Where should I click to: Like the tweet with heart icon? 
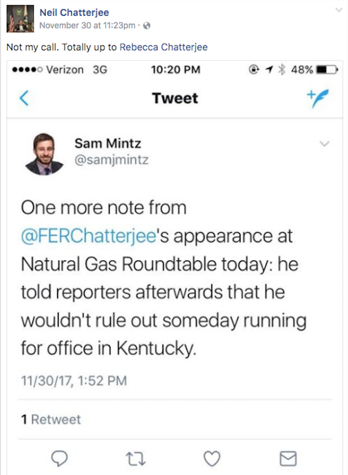pyautogui.click(x=212, y=457)
